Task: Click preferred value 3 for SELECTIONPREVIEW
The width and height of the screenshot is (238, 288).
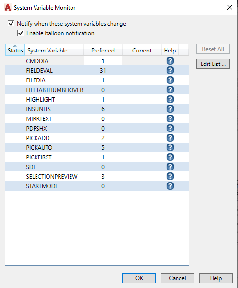Action: pos(103,177)
